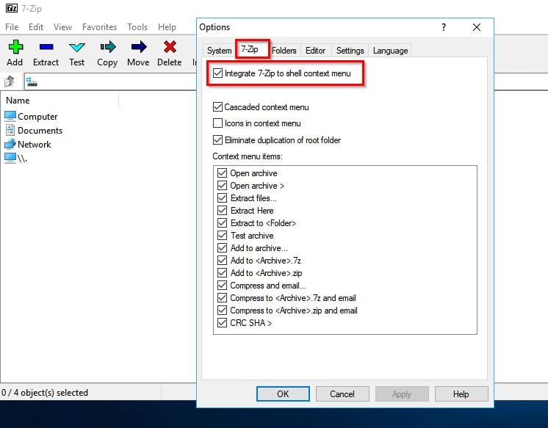Click the Test toolbar icon
The image size is (548, 428).
pos(77,47)
